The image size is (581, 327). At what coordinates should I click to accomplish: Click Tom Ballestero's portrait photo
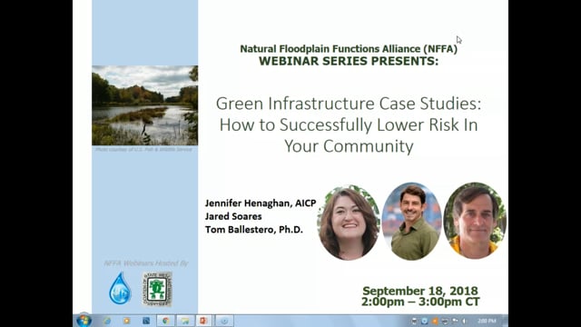pyautogui.click(x=475, y=221)
